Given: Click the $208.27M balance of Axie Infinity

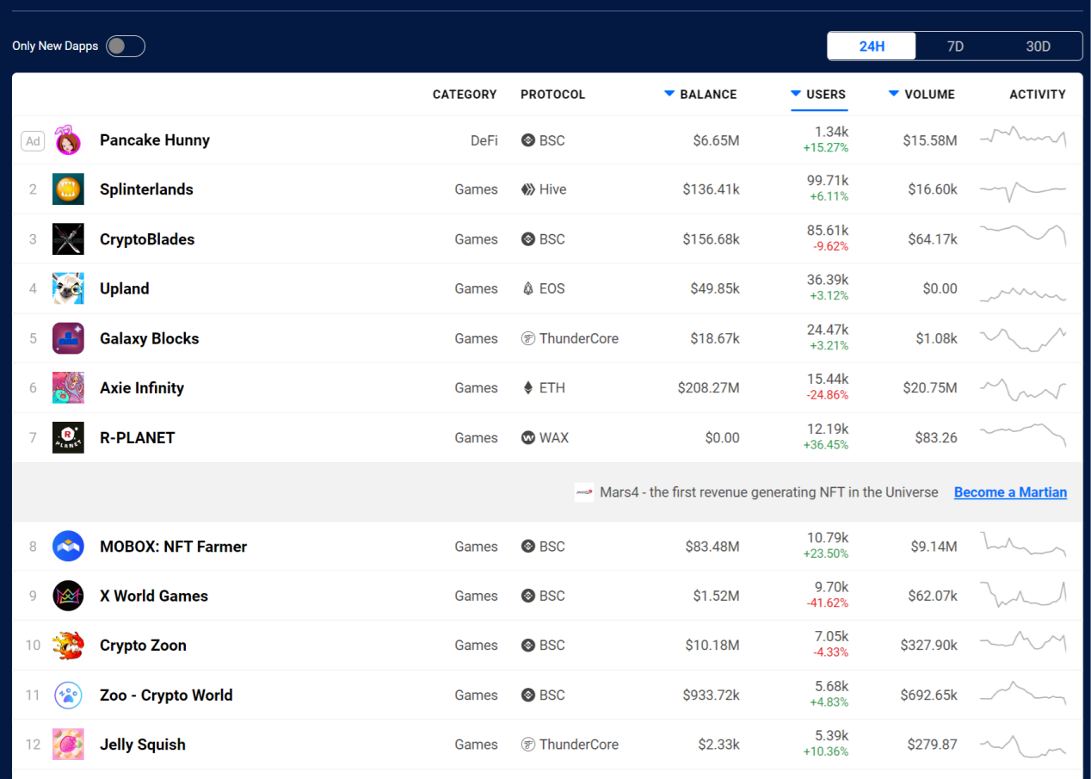Looking at the screenshot, I should point(708,388).
